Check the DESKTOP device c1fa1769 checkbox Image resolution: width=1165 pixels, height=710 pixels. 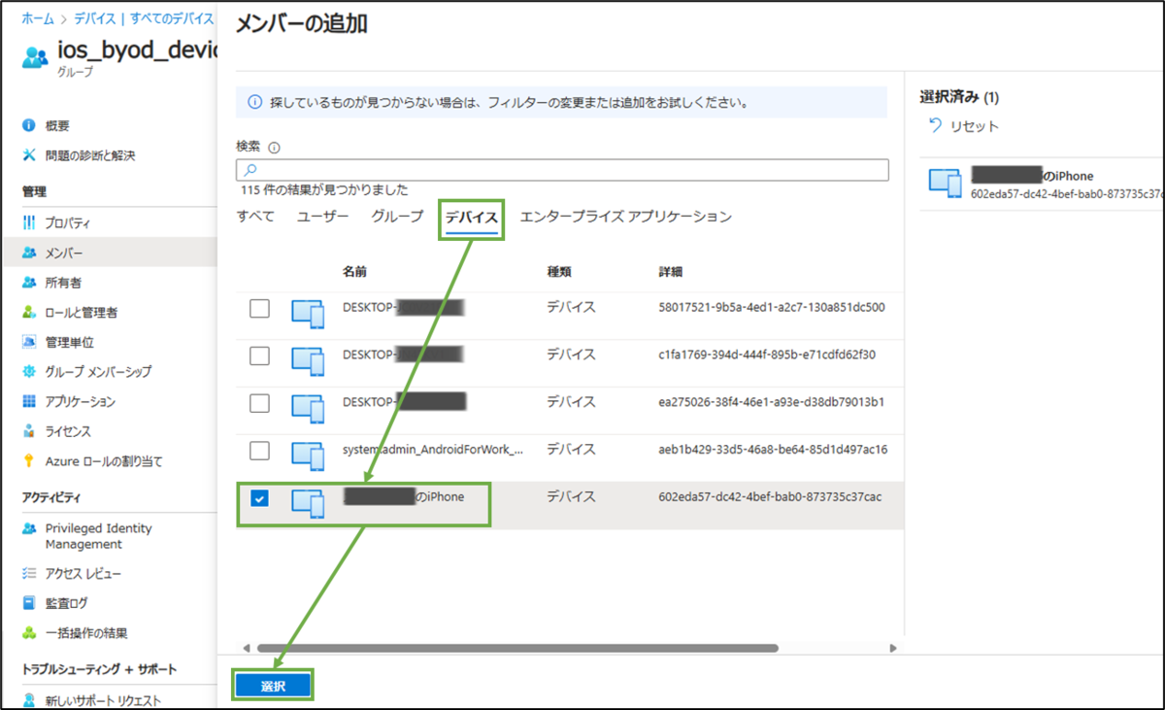click(259, 355)
